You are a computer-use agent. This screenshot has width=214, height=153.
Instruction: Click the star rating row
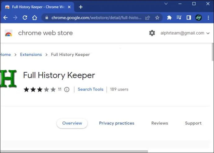point(40,90)
